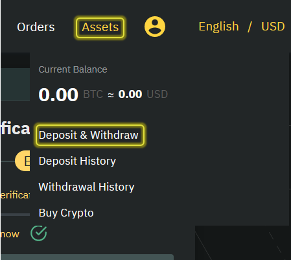
Task: Open the highlighted Assets menu
Action: (100, 27)
